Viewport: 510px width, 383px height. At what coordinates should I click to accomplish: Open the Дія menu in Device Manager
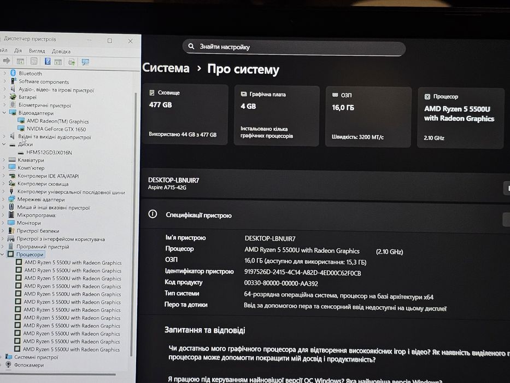coord(18,50)
